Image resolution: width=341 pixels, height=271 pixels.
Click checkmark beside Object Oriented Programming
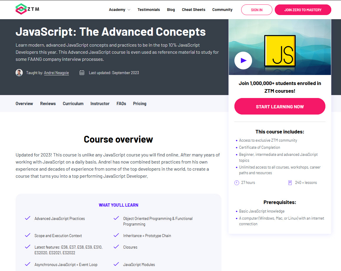116,218
